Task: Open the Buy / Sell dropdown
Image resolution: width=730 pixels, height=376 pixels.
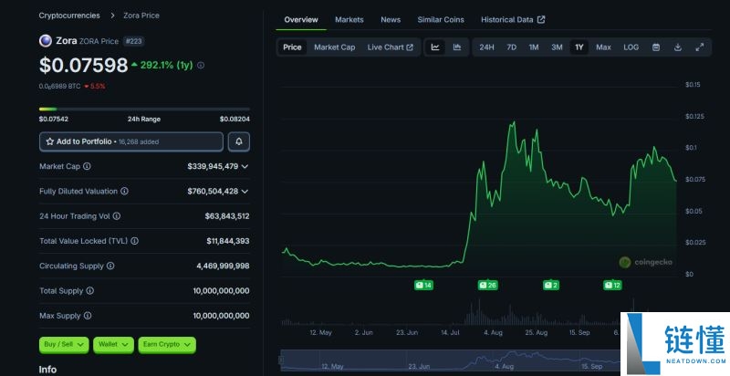Action: coord(64,344)
